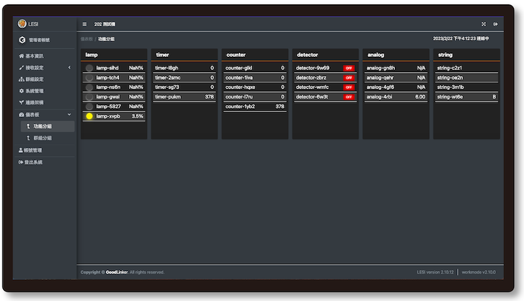524x301 pixels.
Task: Click the gear icon beside 系統管理
Action: pyautogui.click(x=22, y=91)
